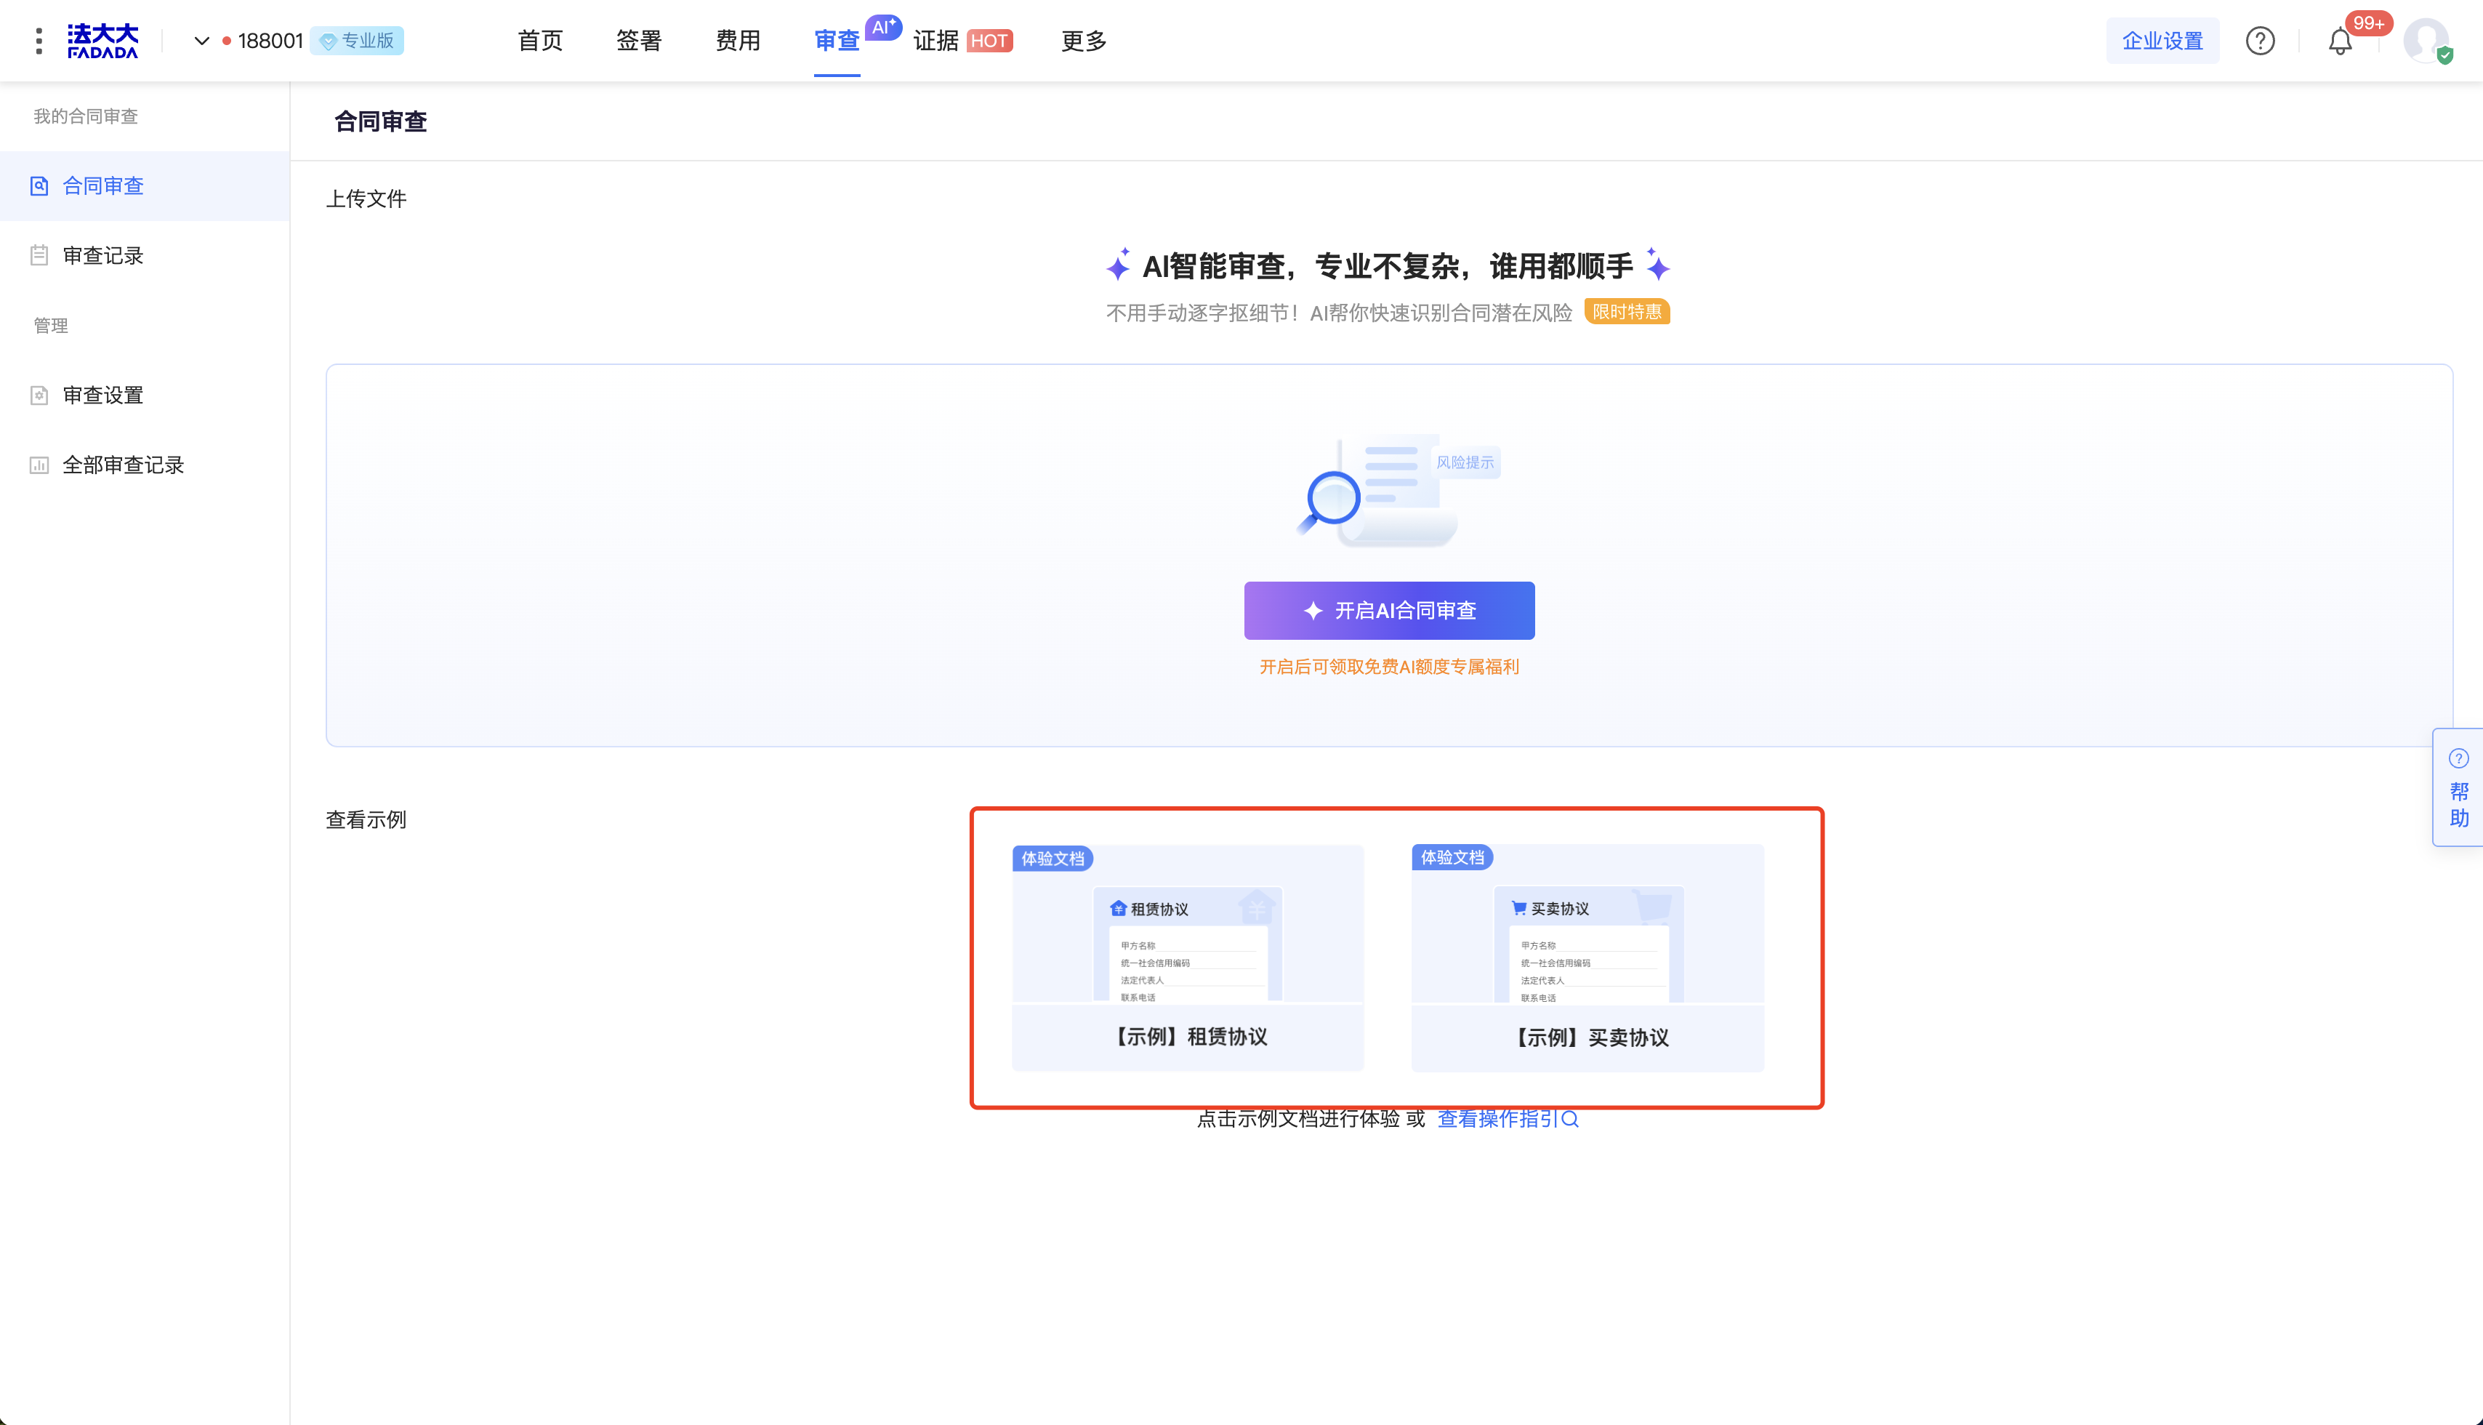Open the 首页 navigation tab
This screenshot has width=2483, height=1425.
click(x=540, y=40)
